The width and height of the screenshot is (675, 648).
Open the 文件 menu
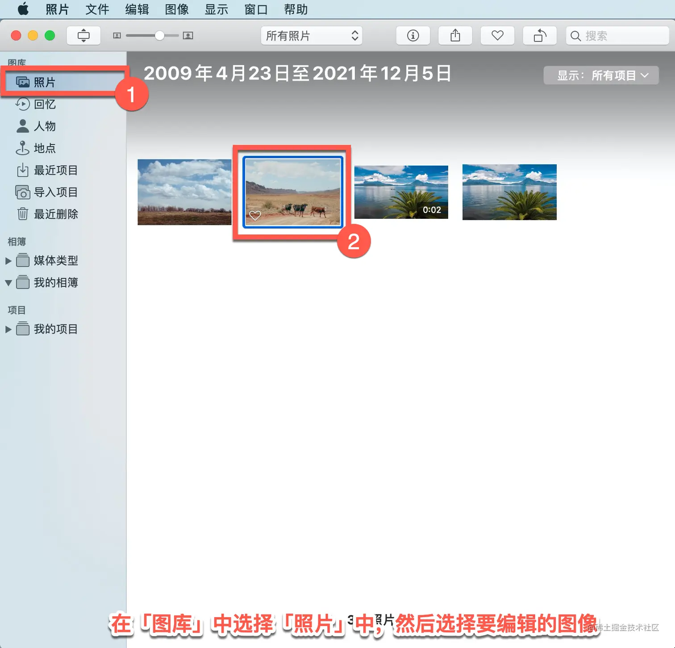tap(97, 9)
